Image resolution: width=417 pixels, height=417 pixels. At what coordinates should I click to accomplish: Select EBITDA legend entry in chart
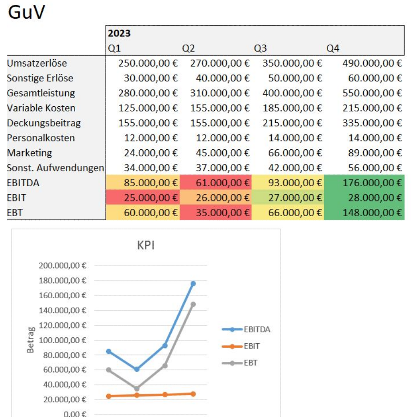coord(246,329)
